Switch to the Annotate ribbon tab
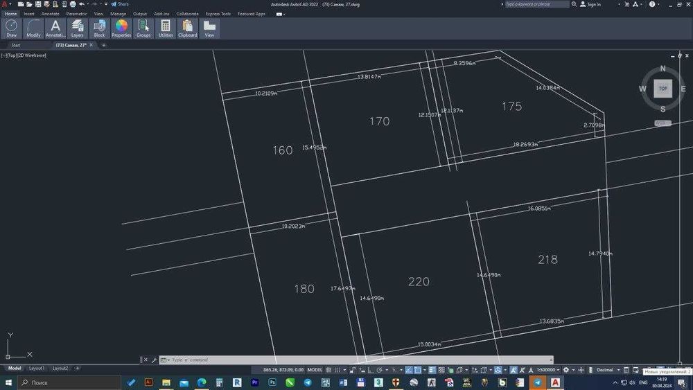The width and height of the screenshot is (693, 390). pos(50,14)
